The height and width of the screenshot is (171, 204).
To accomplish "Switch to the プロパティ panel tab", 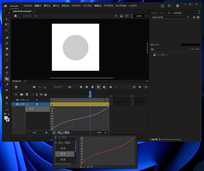I will coord(154,13).
